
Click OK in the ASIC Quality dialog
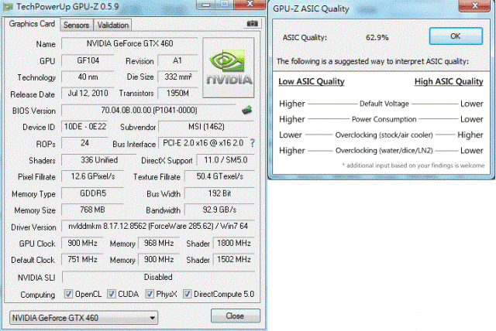tap(456, 36)
